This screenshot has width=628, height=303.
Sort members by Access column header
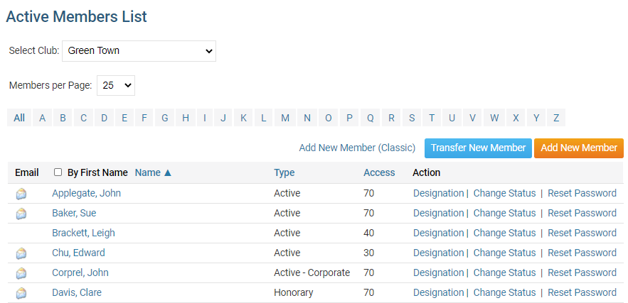click(379, 172)
